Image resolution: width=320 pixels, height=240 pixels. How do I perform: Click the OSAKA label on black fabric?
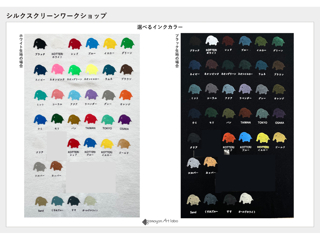tap(279, 123)
